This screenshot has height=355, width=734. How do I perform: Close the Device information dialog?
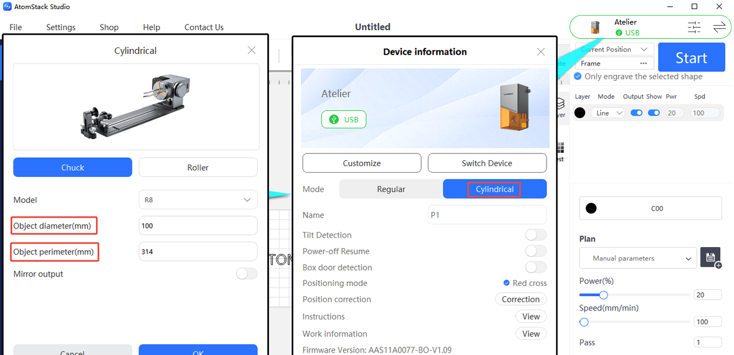(x=541, y=52)
